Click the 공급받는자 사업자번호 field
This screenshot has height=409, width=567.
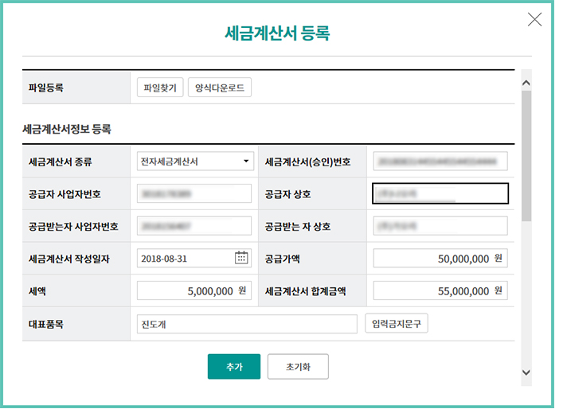click(x=194, y=226)
